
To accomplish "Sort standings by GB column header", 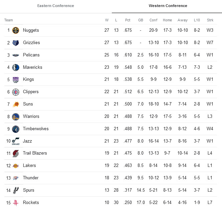I will [141, 20].
